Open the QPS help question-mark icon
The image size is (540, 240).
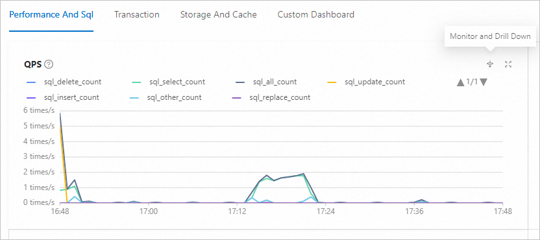point(49,64)
